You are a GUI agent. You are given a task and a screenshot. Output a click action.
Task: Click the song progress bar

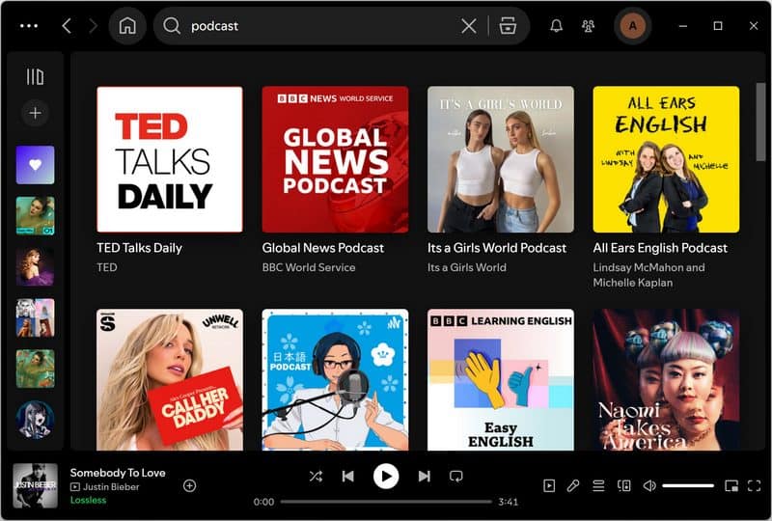[x=386, y=502]
